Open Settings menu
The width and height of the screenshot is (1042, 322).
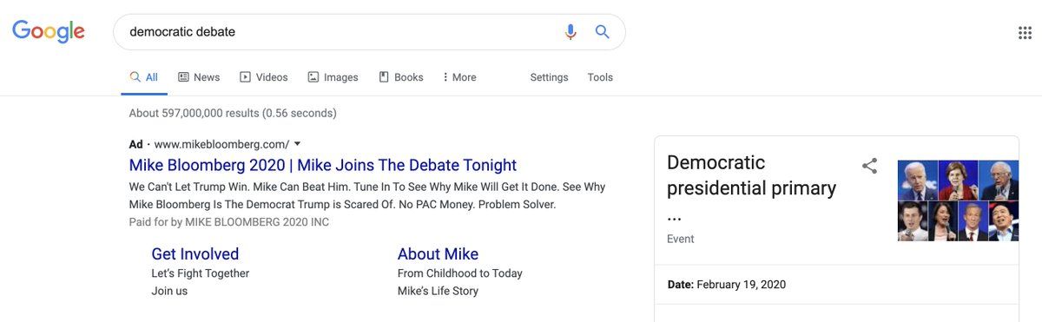[x=549, y=77]
